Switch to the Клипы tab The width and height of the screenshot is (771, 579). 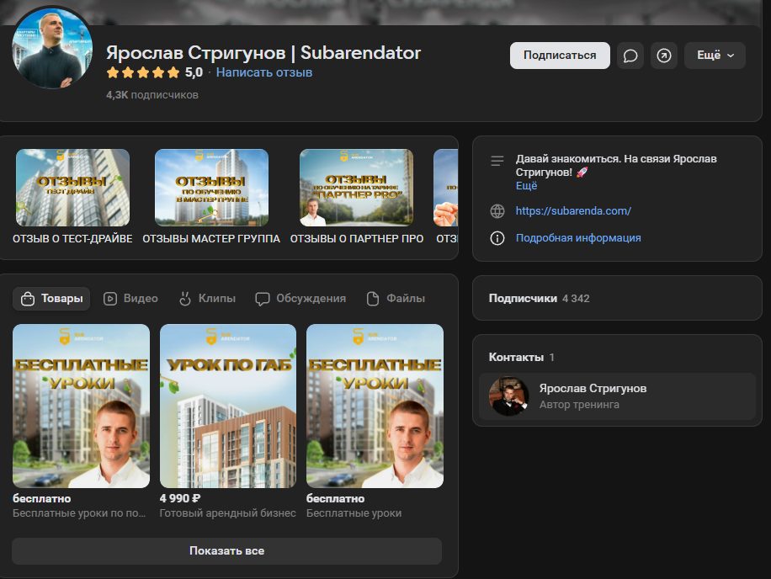click(x=207, y=298)
